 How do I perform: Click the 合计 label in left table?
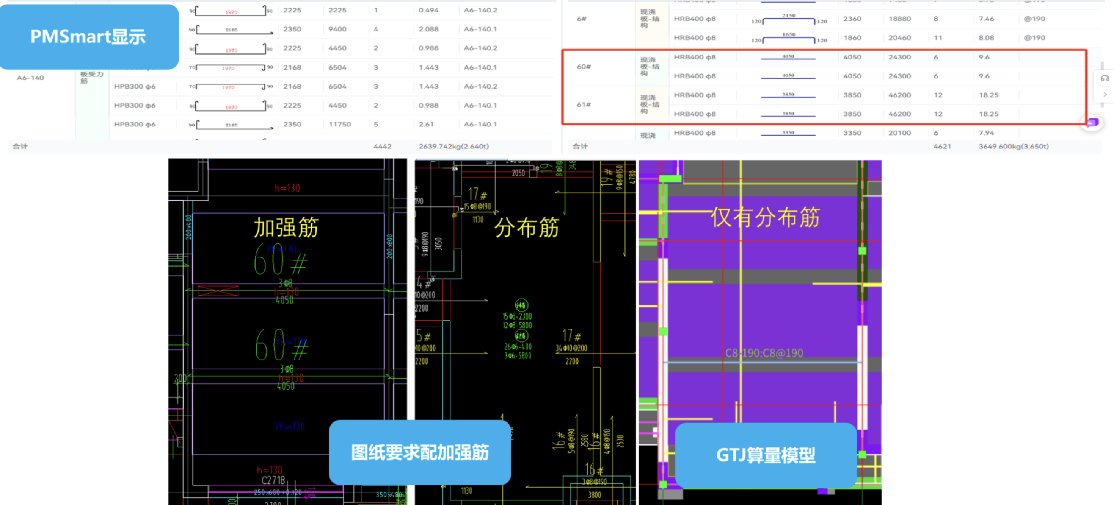click(x=20, y=147)
